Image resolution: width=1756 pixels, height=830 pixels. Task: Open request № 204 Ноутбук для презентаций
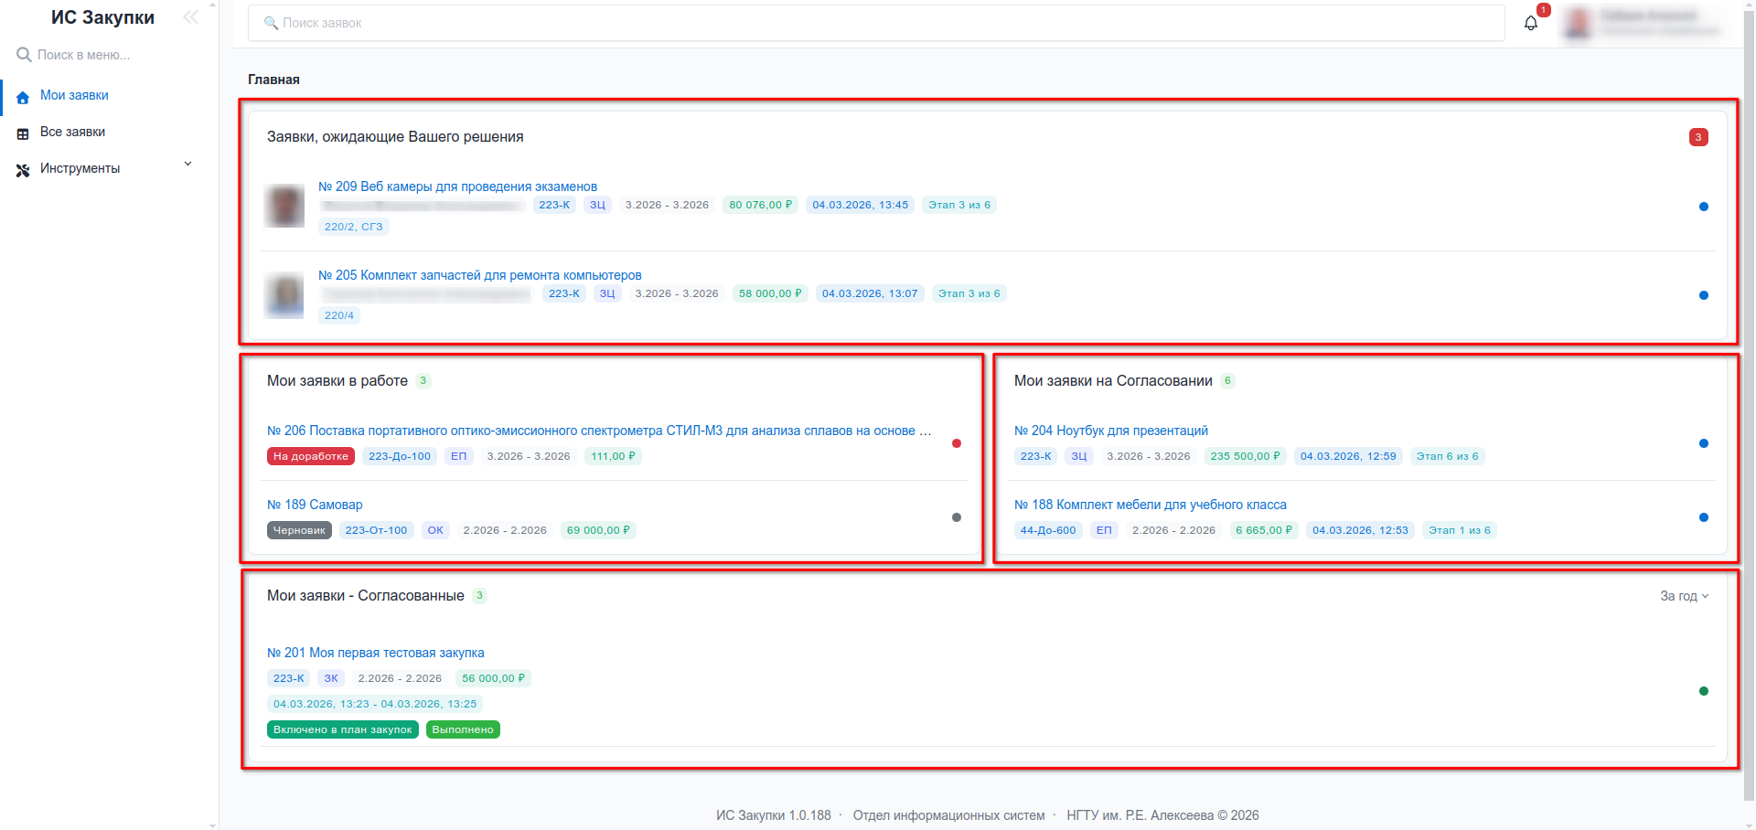pyautogui.click(x=1110, y=431)
